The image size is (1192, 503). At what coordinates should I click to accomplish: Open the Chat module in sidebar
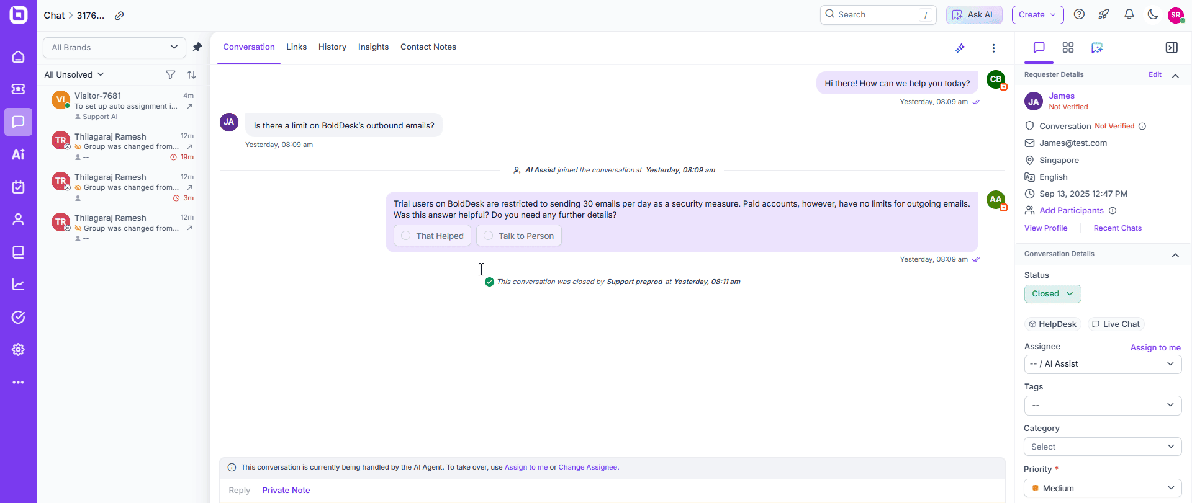pyautogui.click(x=19, y=122)
